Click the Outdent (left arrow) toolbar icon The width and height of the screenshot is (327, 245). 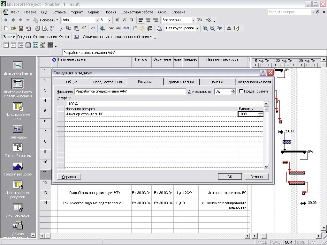click(6, 20)
